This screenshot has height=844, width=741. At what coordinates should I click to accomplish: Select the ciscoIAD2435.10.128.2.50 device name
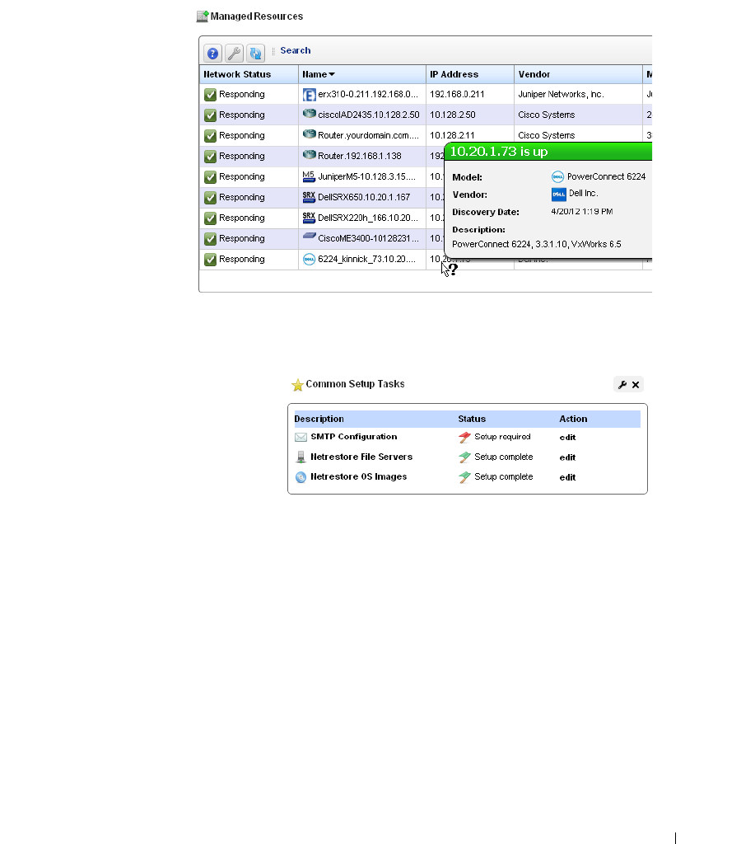pyautogui.click(x=368, y=115)
